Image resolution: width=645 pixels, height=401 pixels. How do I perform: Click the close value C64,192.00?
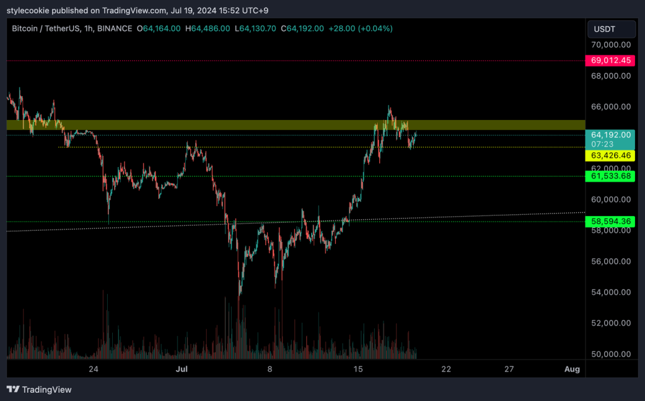(x=302, y=28)
